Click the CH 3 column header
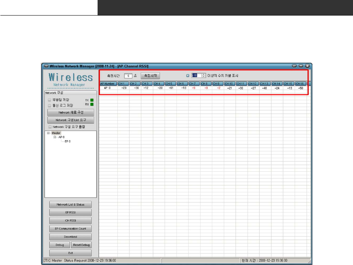Screen dimensions: 353x265 coord(147,84)
